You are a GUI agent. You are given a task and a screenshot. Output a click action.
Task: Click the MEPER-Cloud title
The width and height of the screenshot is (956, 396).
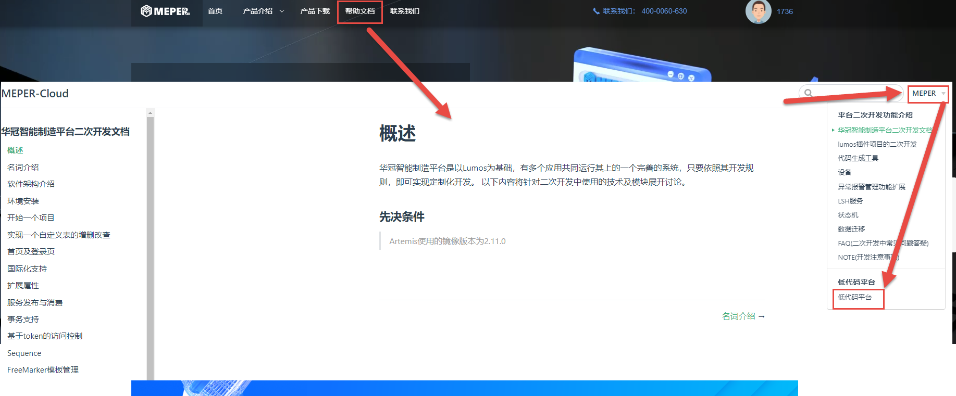coord(35,94)
